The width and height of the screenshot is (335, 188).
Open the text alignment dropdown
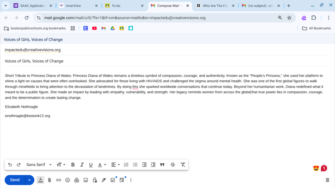point(115,164)
